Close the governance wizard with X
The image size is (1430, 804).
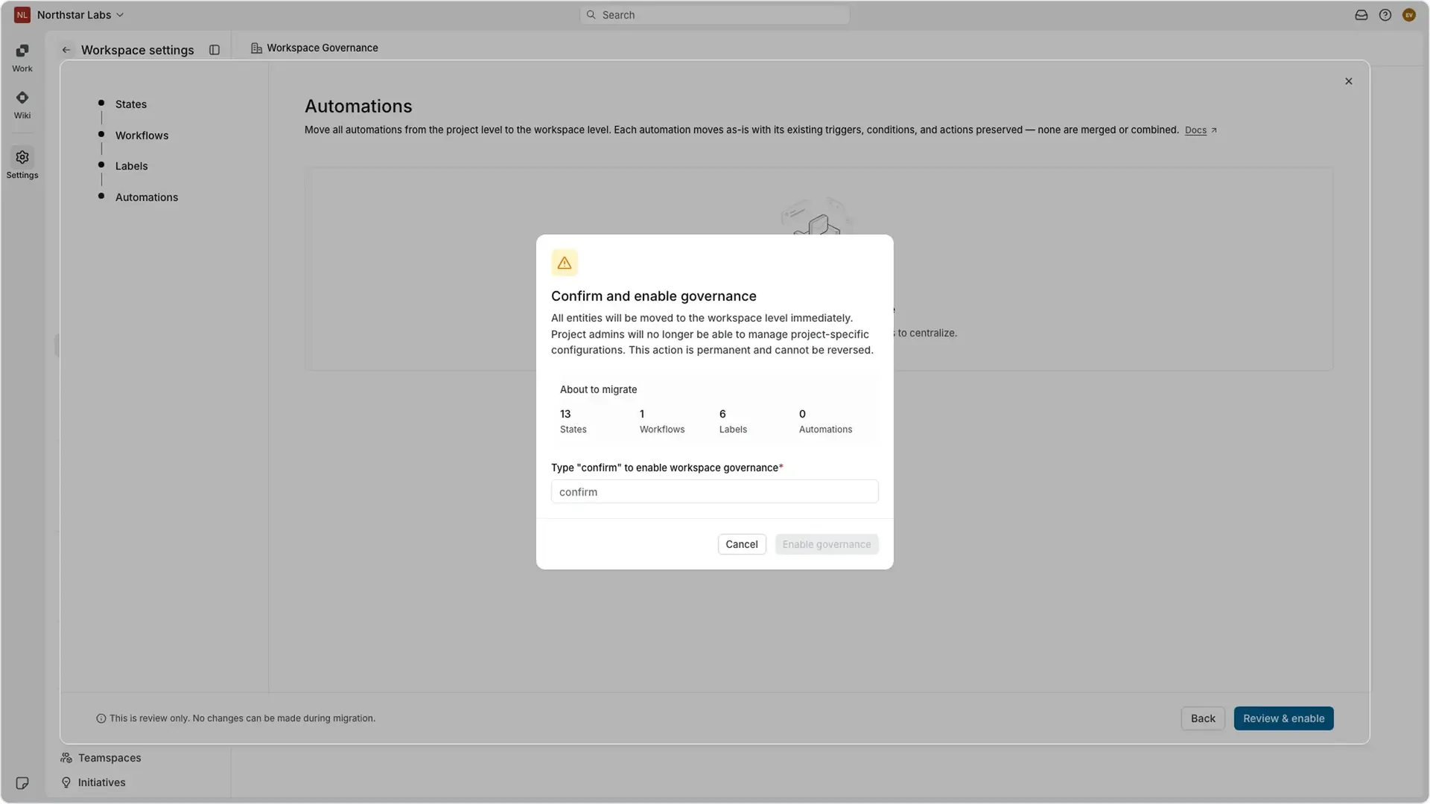pos(1349,81)
